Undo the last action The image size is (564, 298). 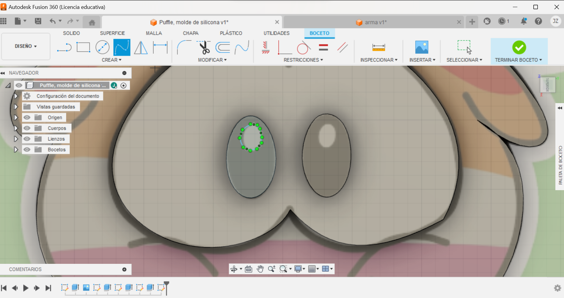point(53,21)
